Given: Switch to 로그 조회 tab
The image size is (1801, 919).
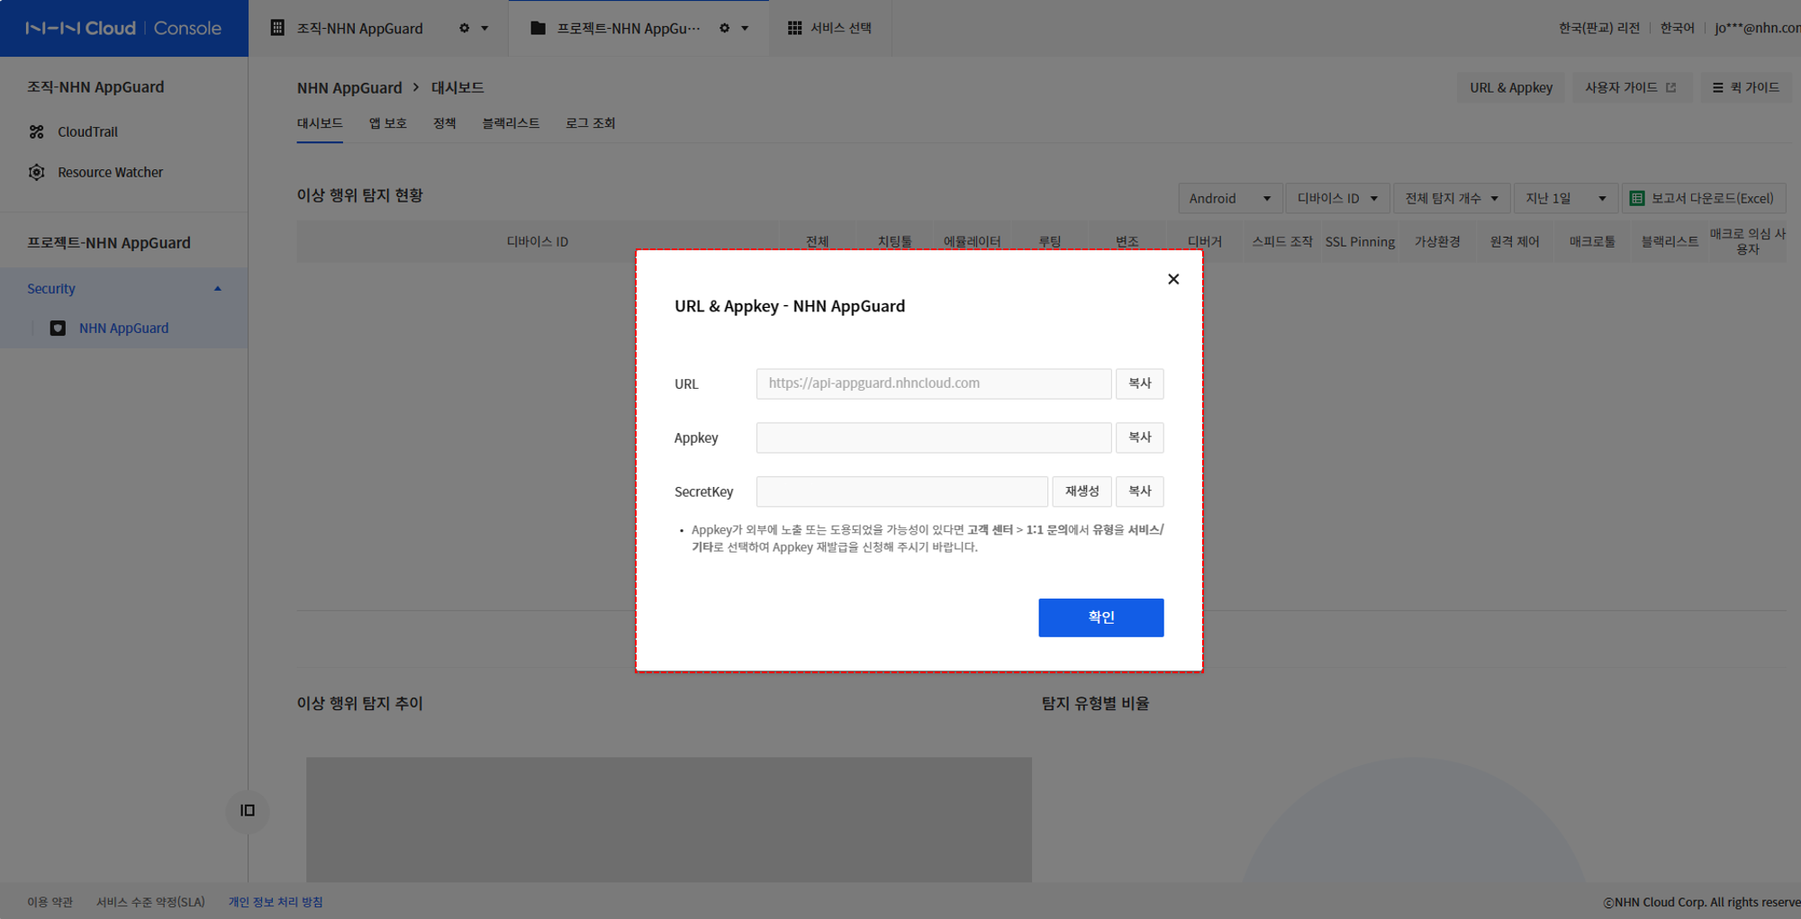Looking at the screenshot, I should [x=590, y=123].
